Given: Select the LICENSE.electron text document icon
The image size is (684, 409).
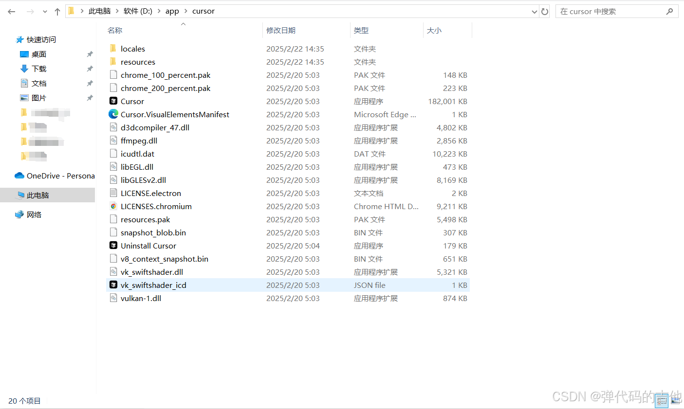Looking at the screenshot, I should [113, 193].
